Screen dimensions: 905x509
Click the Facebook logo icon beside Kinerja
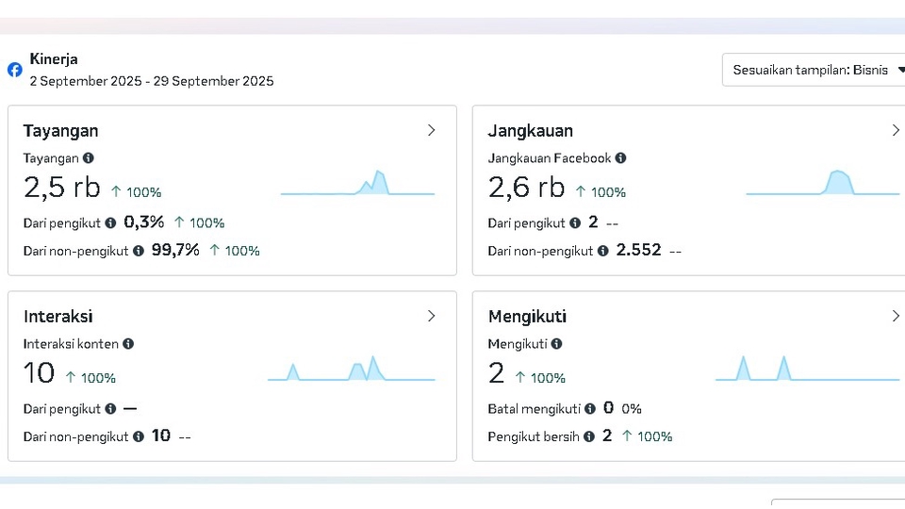pyautogui.click(x=15, y=70)
